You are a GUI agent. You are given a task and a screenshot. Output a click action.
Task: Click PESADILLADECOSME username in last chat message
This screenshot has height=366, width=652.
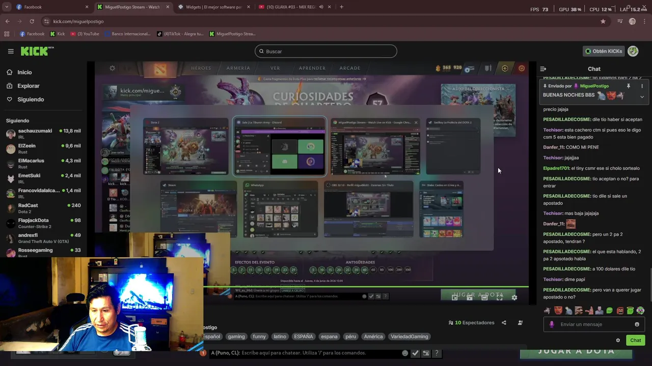pyautogui.click(x=566, y=290)
